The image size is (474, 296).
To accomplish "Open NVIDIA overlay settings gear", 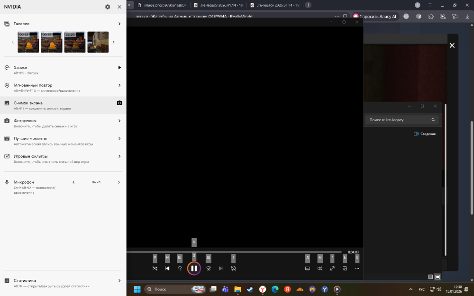I will (x=108, y=7).
